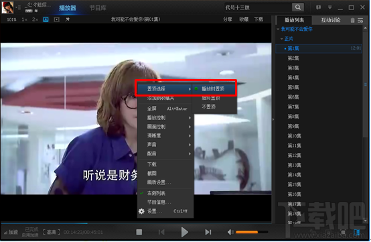Mute audio via the speaker icon
This screenshot has height=242, width=371.
(x=230, y=232)
